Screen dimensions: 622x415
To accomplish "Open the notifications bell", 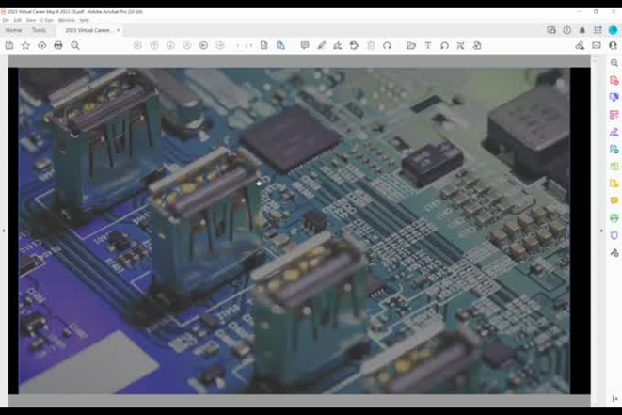I will pos(582,30).
